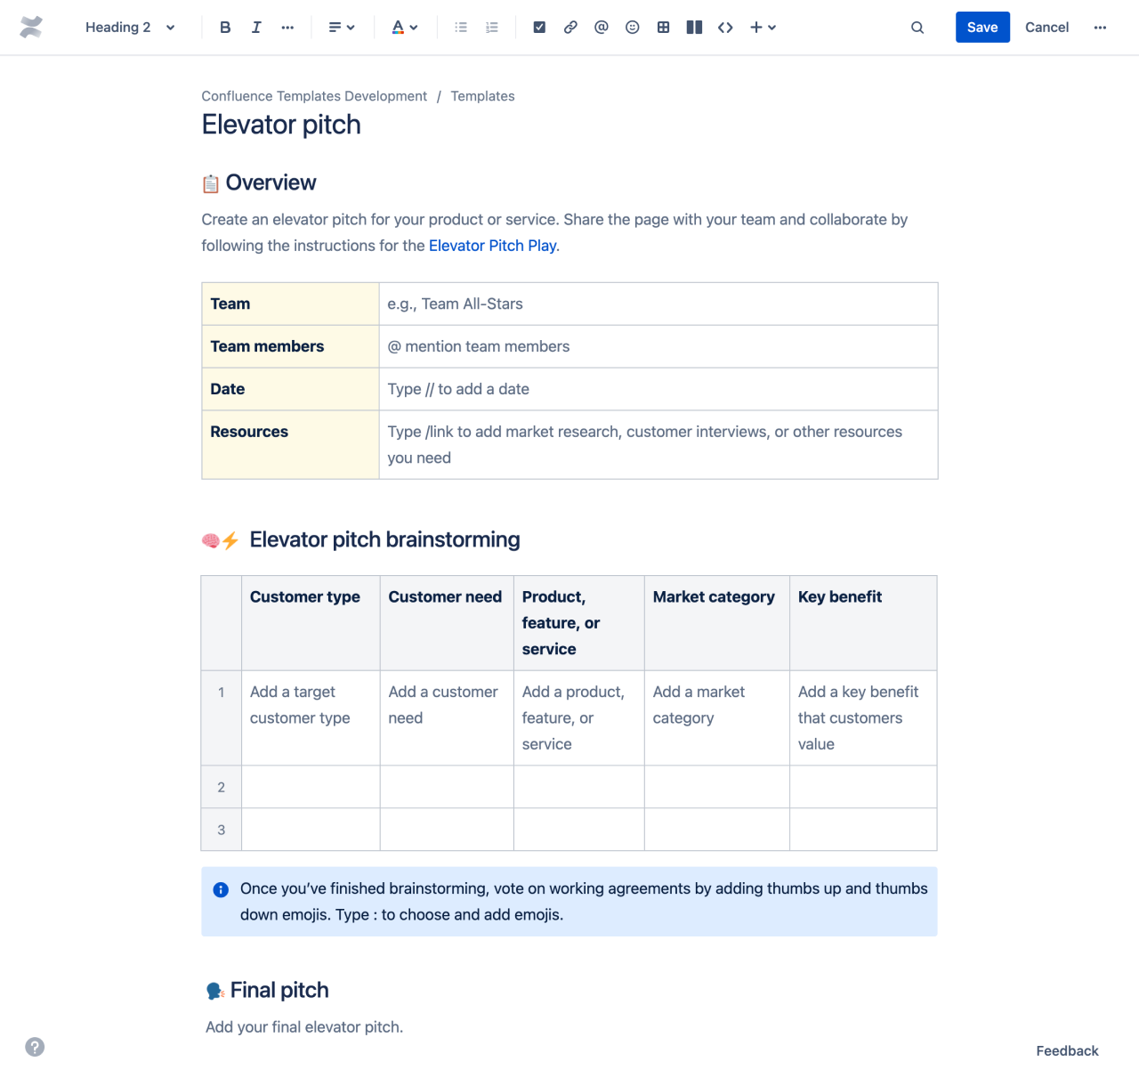Click the help question mark icon

coord(34,1047)
